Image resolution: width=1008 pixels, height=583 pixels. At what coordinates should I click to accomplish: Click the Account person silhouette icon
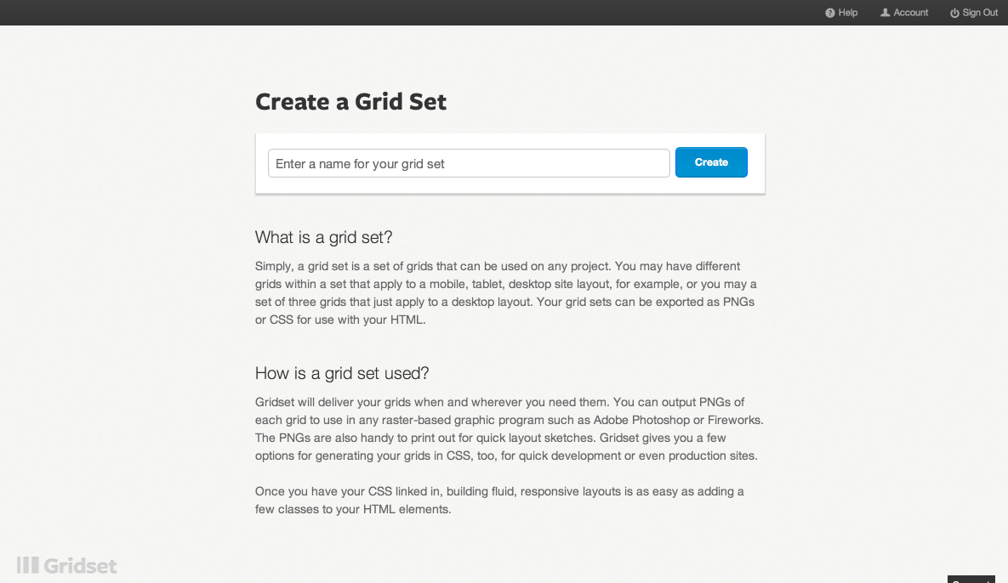coord(885,13)
